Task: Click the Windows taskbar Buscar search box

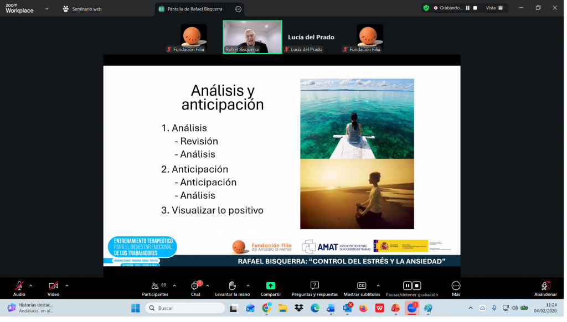Action: 185,308
